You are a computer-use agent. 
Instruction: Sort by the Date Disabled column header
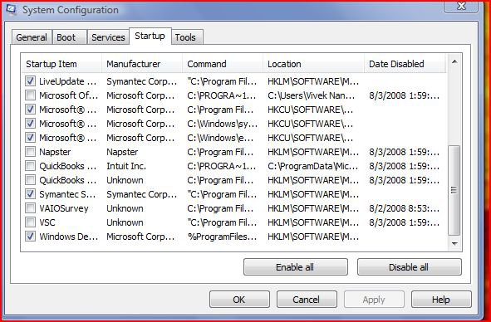coord(405,64)
